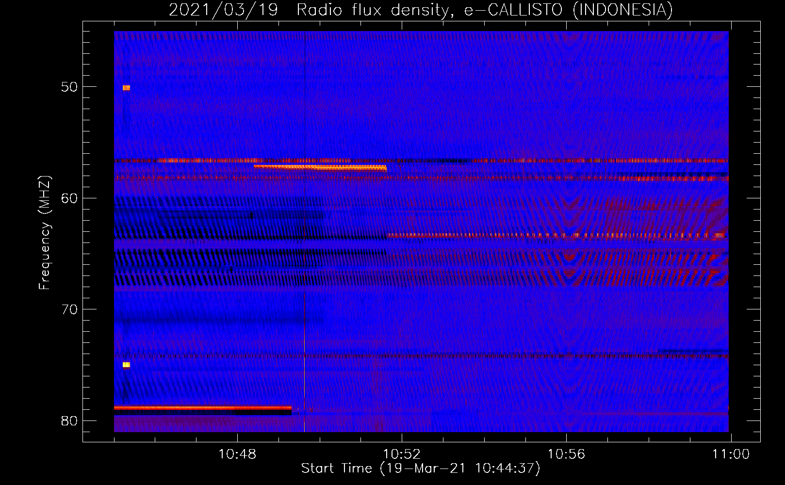The image size is (785, 485).
Task: Click the frequency tick label '70'
Action: (69, 309)
